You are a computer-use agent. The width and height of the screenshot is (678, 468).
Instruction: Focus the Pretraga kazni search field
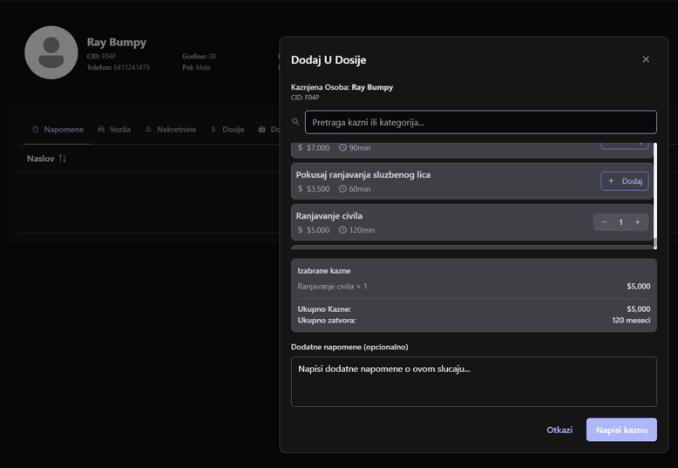480,122
